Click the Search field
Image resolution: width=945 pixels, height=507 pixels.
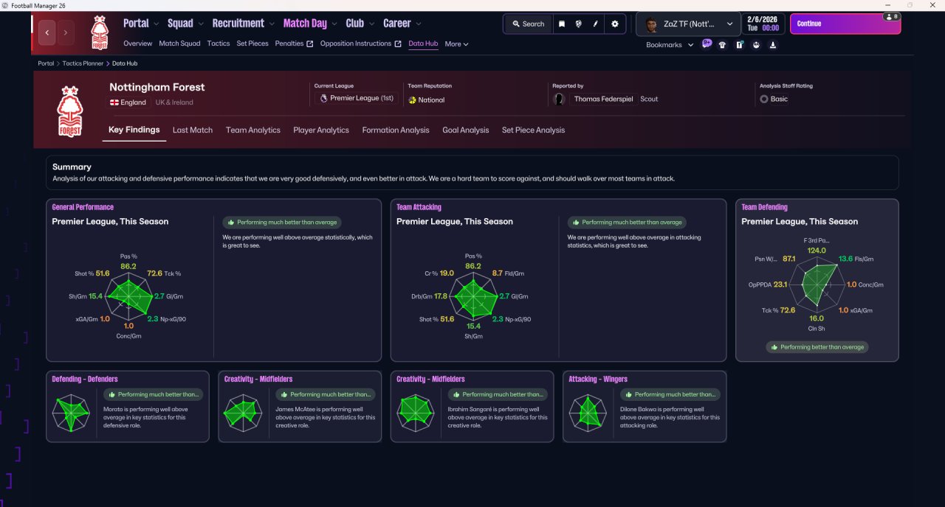(529, 24)
